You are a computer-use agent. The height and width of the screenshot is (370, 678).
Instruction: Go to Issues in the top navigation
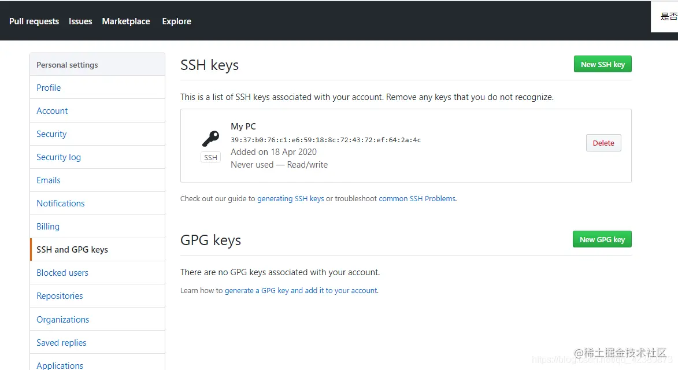[x=80, y=21]
